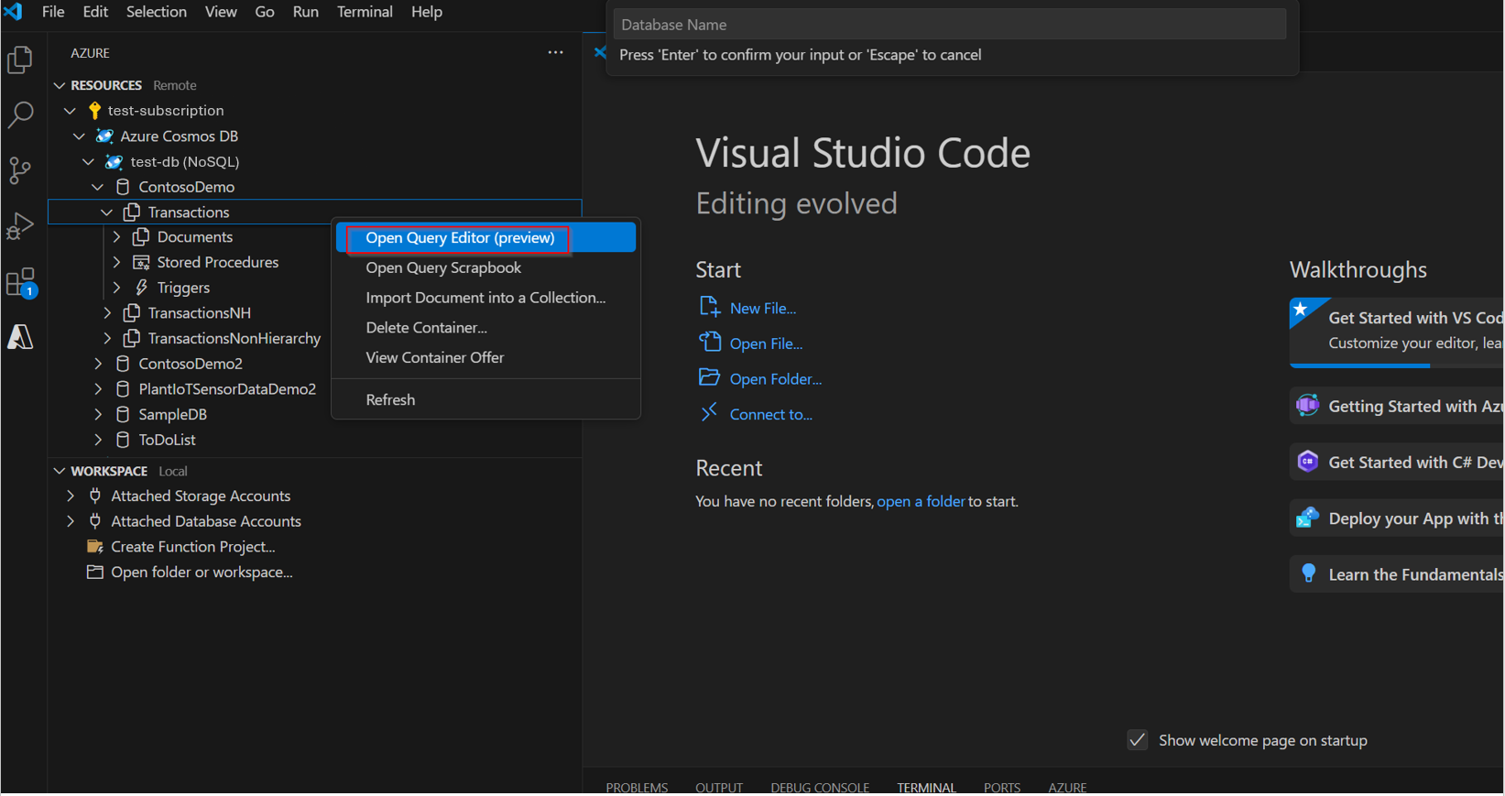Click the Azure panel more actions ellipsis
The height and width of the screenshot is (796, 1505).
(x=555, y=53)
